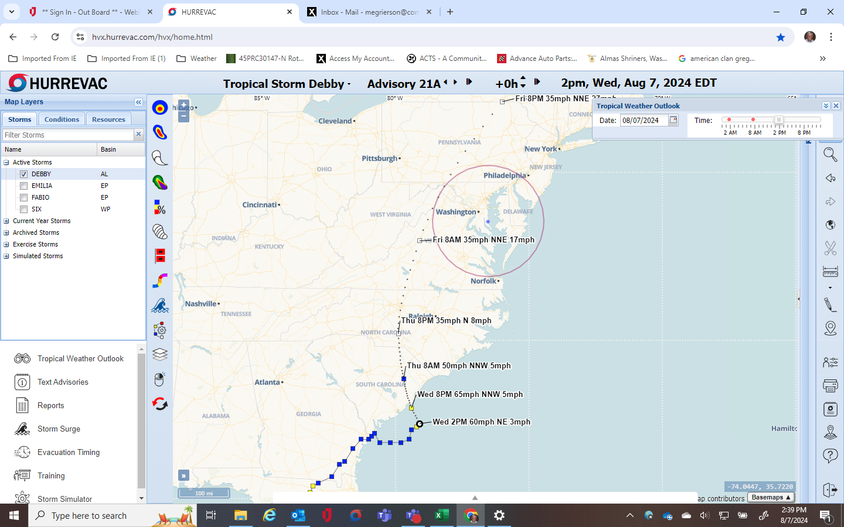Expand Current Year Storms node
This screenshot has height=527, width=844.
(x=6, y=221)
